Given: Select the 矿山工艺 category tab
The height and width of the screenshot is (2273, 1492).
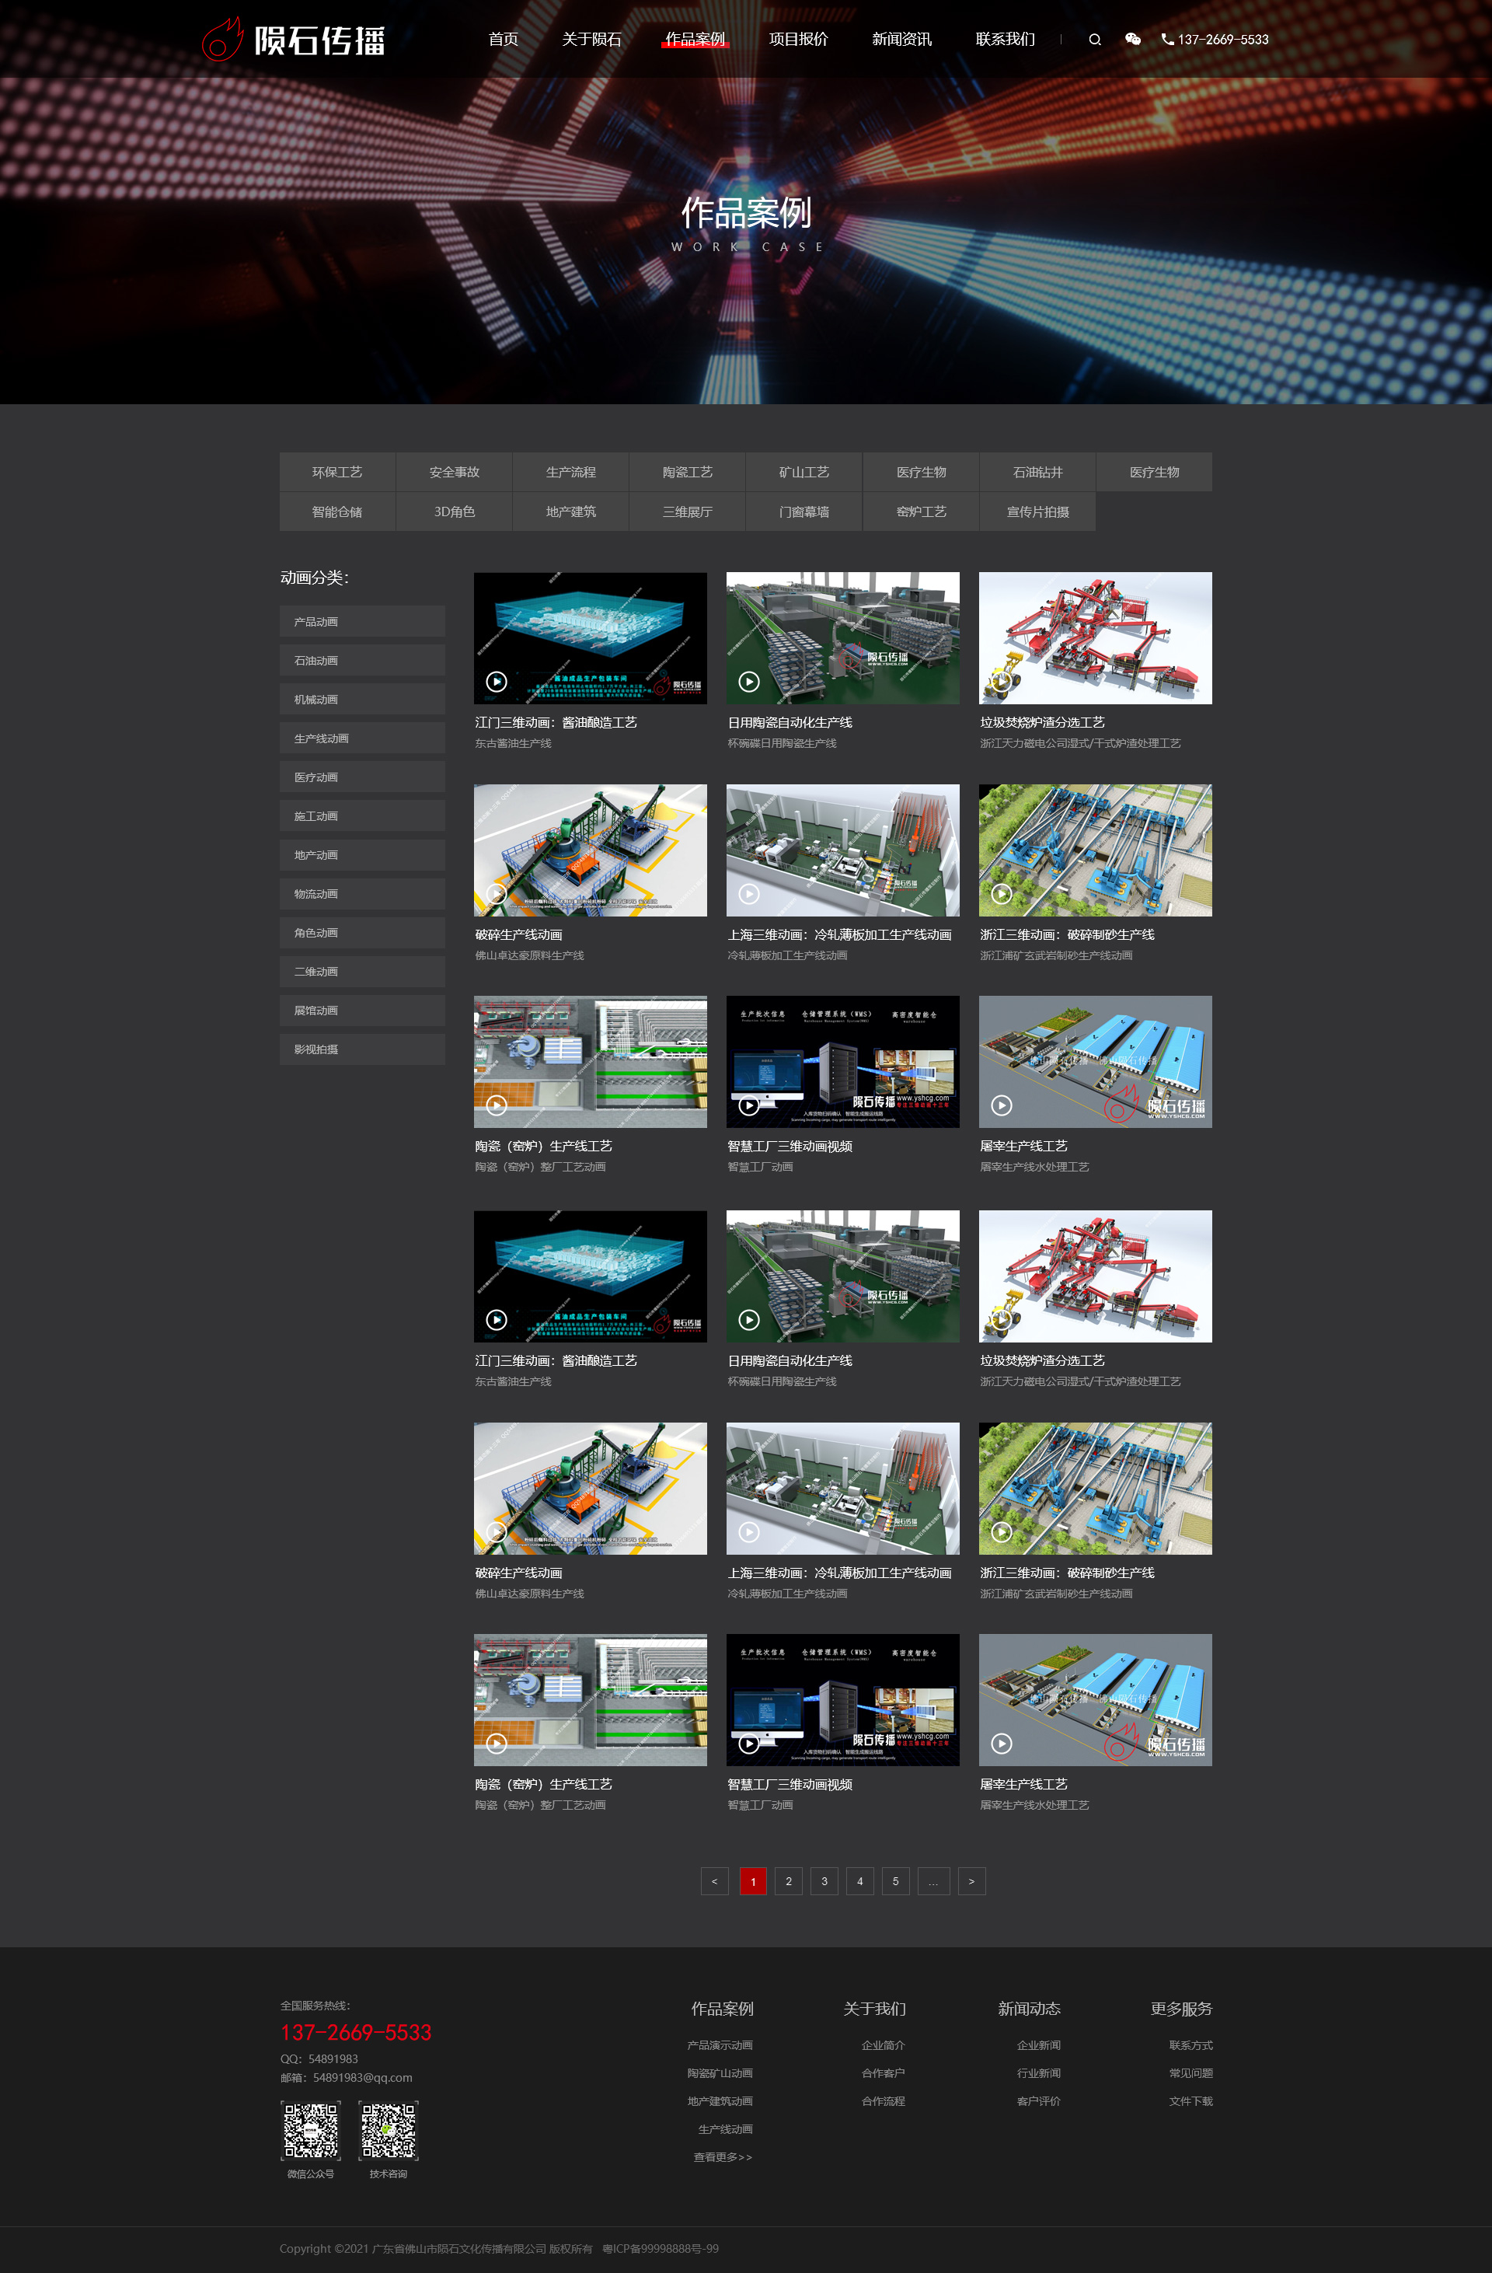Looking at the screenshot, I should click(804, 472).
